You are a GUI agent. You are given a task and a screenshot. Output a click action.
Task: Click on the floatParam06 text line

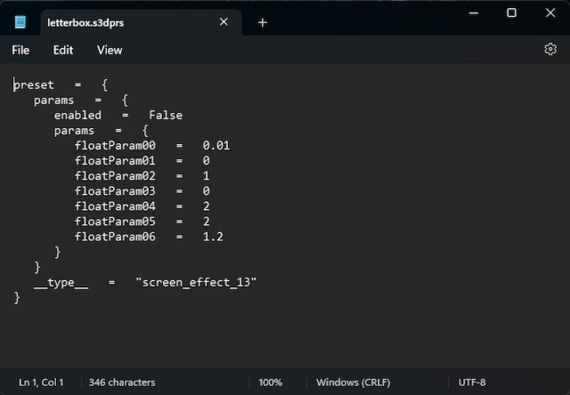tap(115, 237)
